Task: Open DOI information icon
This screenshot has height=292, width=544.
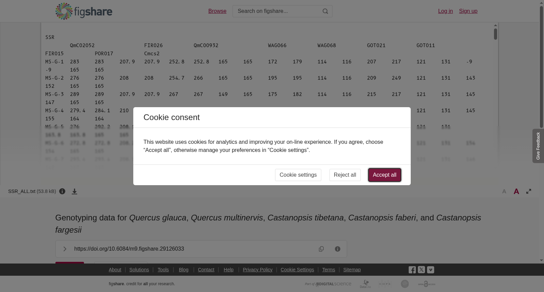Action: 338,249
